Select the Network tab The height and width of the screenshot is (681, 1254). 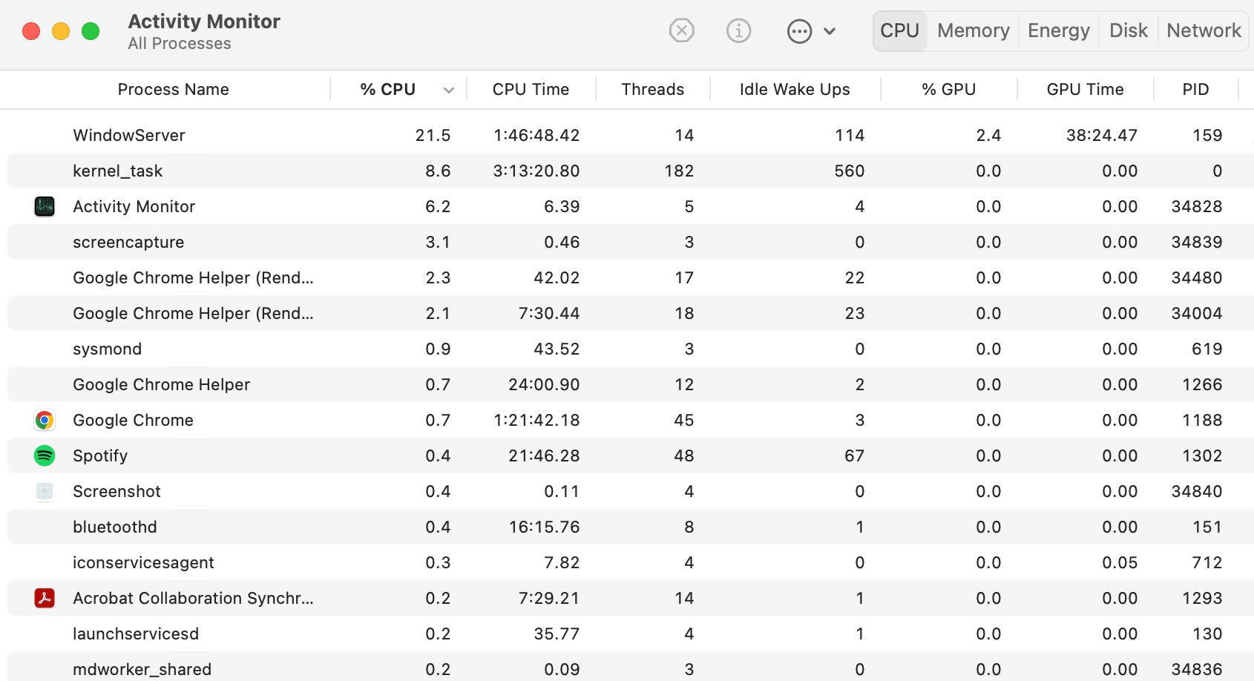[1203, 31]
